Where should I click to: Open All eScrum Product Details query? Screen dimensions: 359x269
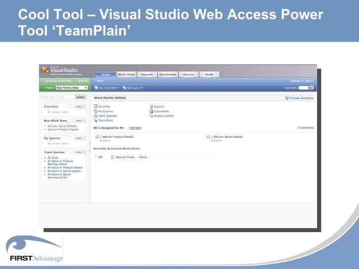point(65,168)
